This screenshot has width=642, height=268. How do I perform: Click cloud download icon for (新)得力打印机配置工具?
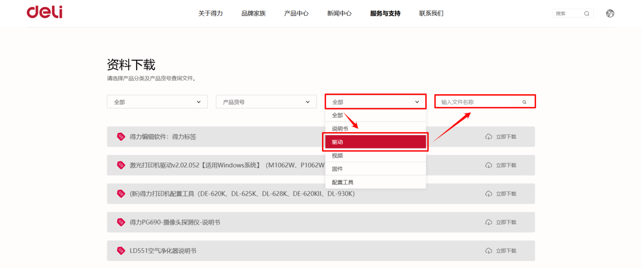489,194
